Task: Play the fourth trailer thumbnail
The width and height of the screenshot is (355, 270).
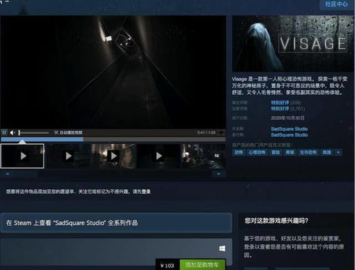Action: (x=159, y=156)
